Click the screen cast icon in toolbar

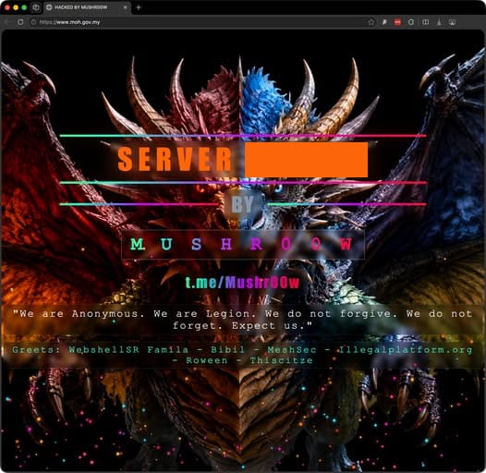click(x=452, y=22)
